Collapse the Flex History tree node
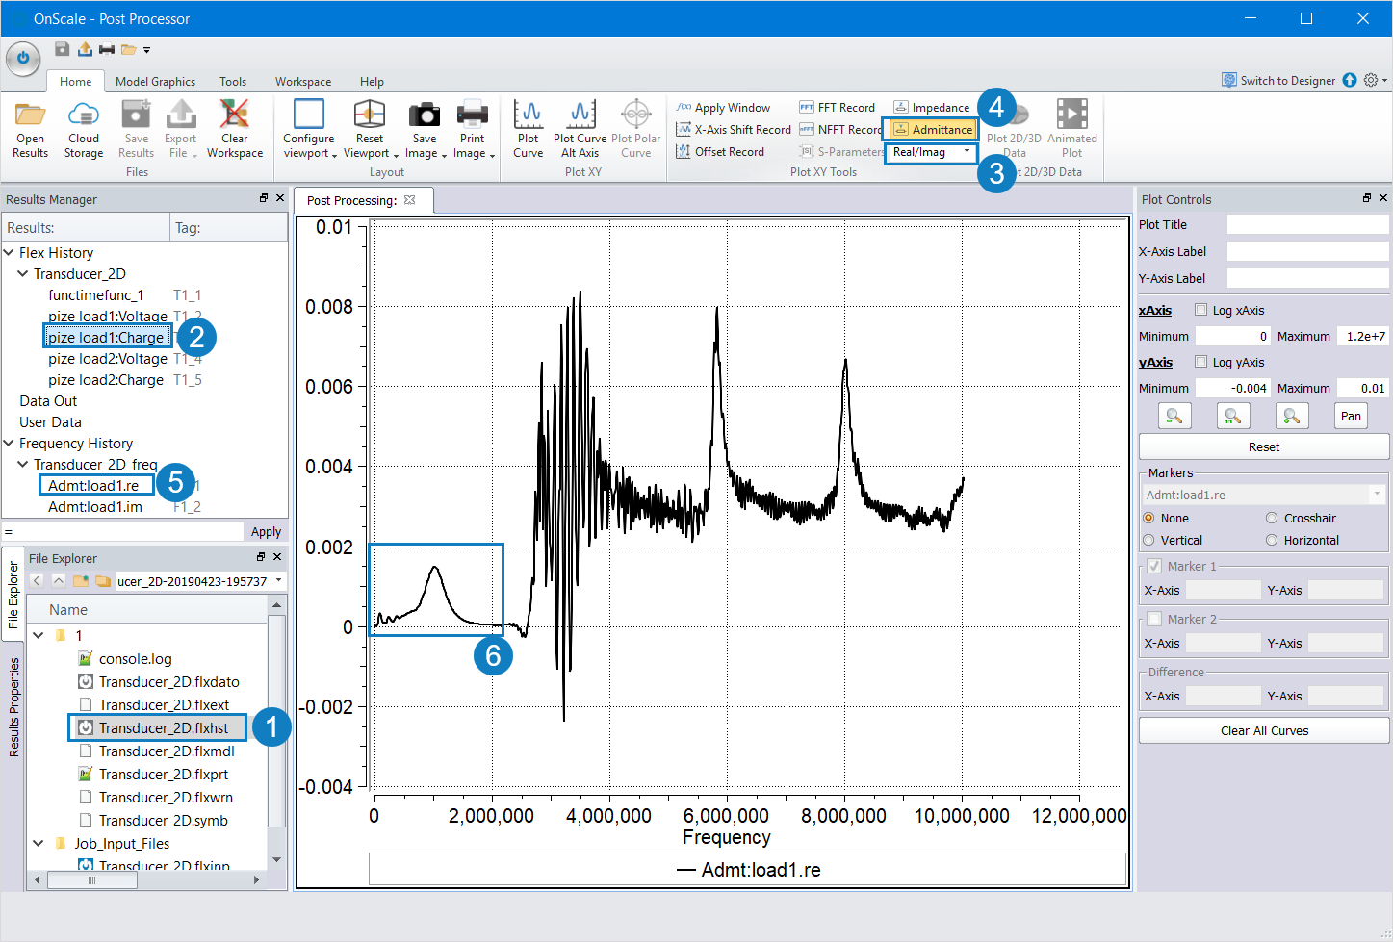The width and height of the screenshot is (1393, 942). (9, 252)
